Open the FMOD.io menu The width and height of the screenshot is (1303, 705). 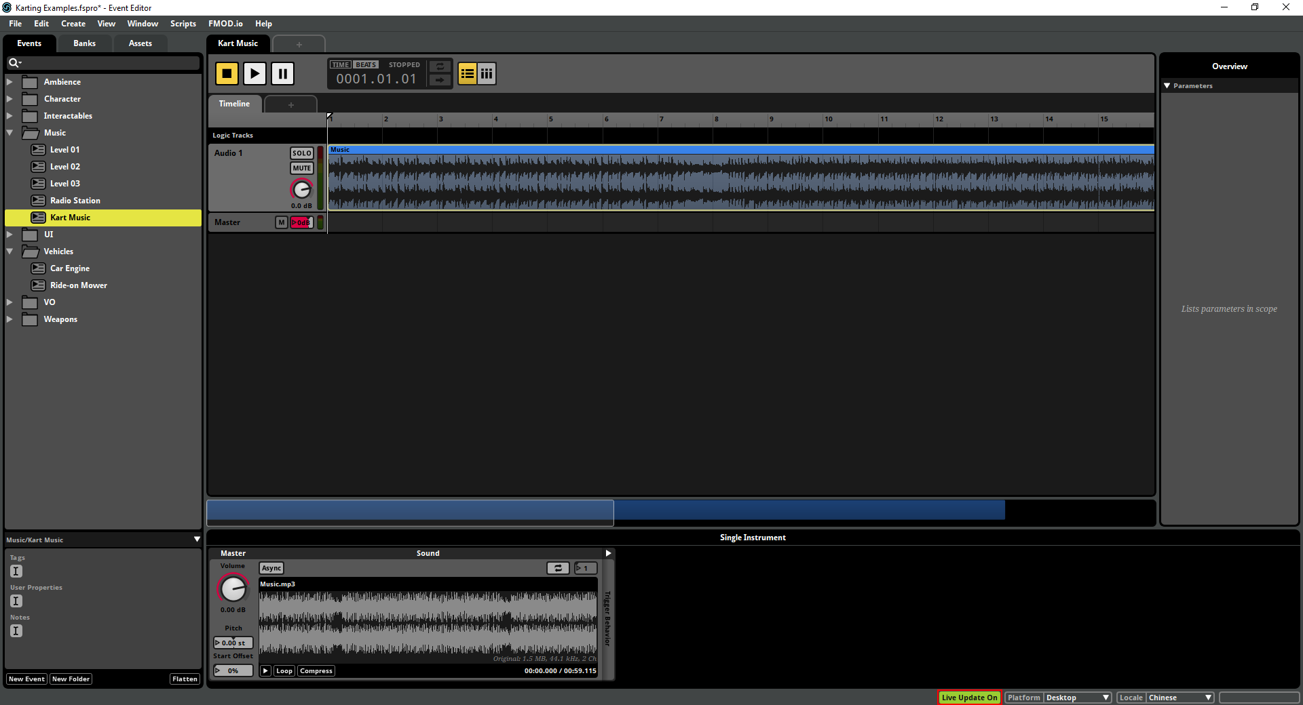click(x=225, y=23)
